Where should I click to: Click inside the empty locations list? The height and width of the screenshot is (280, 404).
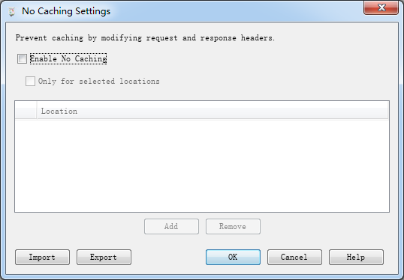click(202, 165)
